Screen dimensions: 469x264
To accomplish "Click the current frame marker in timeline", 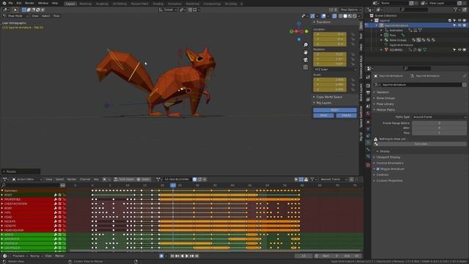I will pos(173,186).
